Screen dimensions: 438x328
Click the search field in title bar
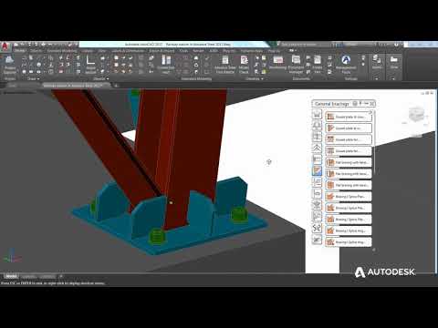click(x=305, y=45)
